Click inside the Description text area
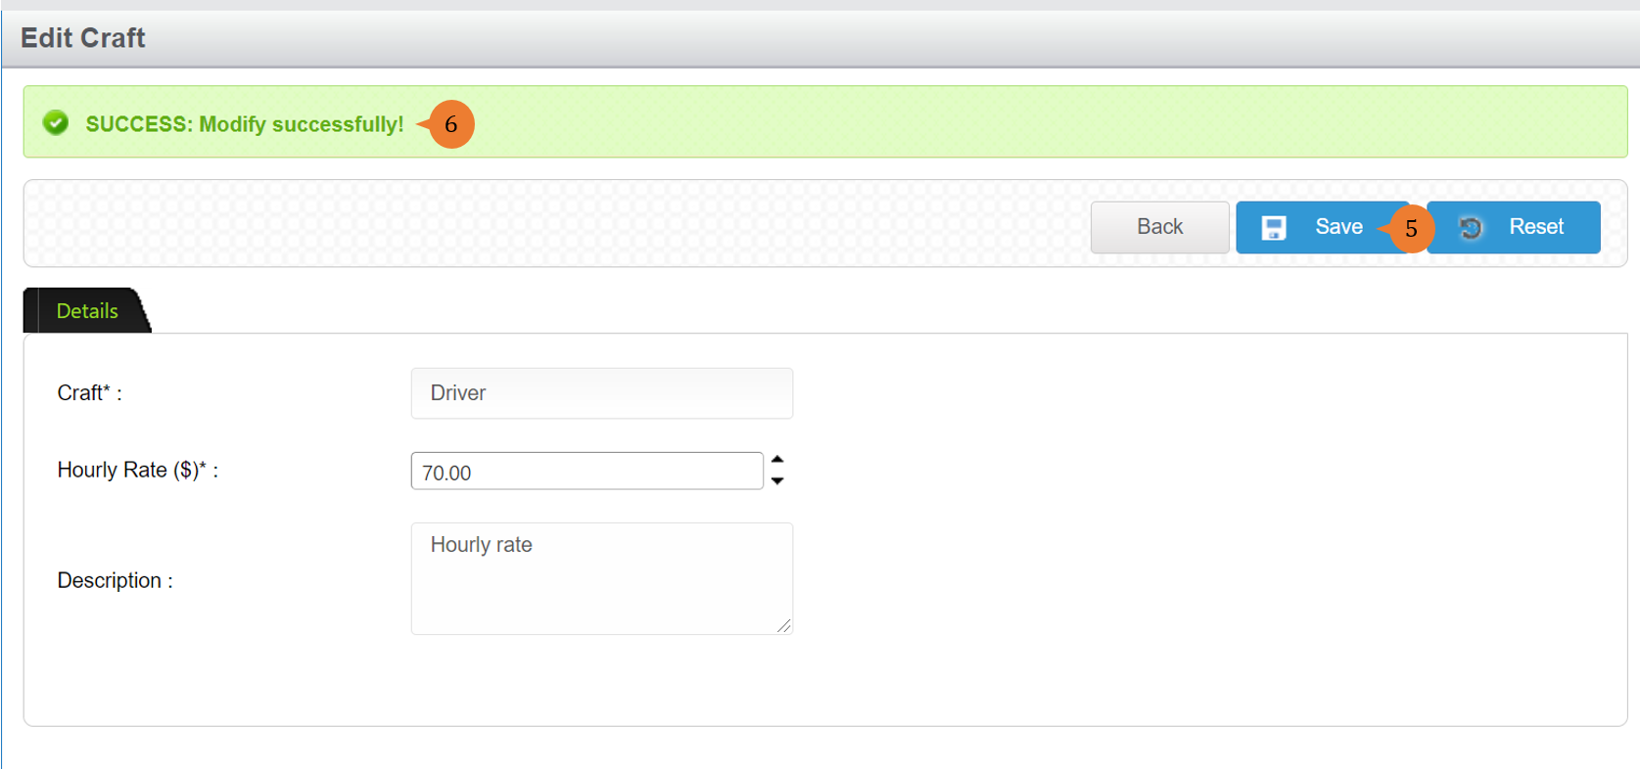The image size is (1640, 769). (601, 578)
